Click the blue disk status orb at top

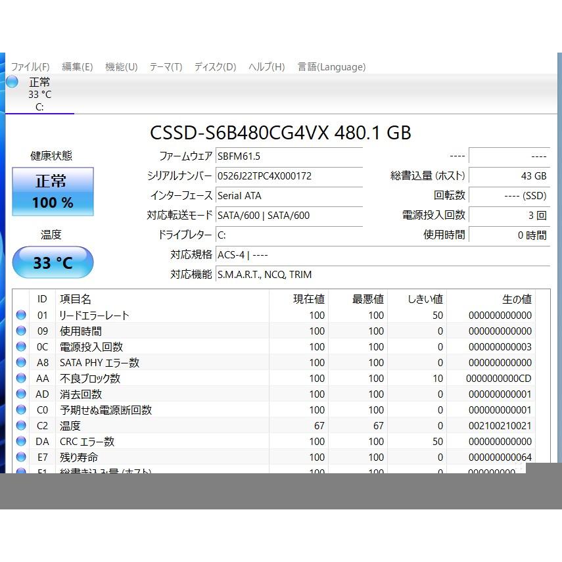click(x=12, y=82)
